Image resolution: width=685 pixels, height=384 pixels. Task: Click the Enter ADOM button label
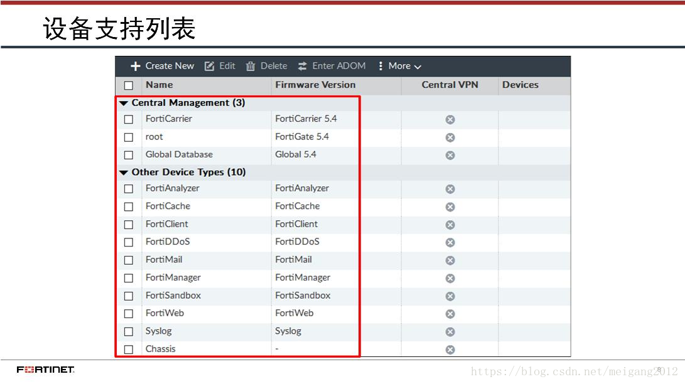339,66
